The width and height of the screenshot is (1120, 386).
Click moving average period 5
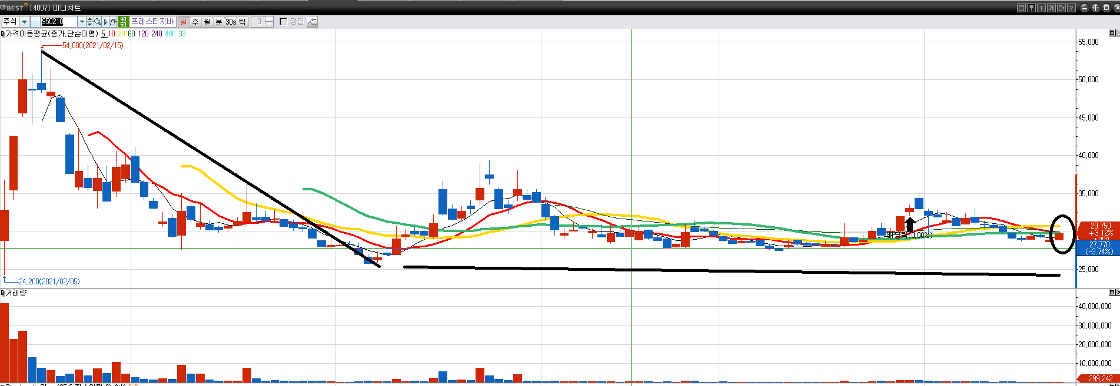104,34
